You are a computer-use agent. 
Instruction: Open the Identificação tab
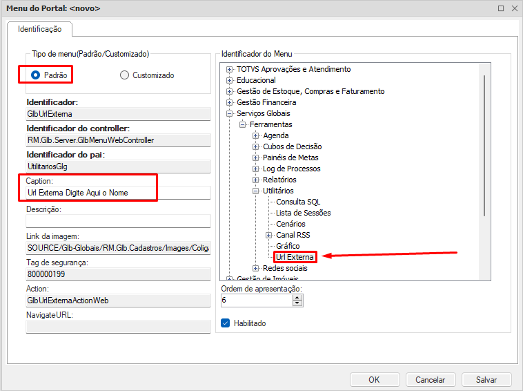coord(40,29)
